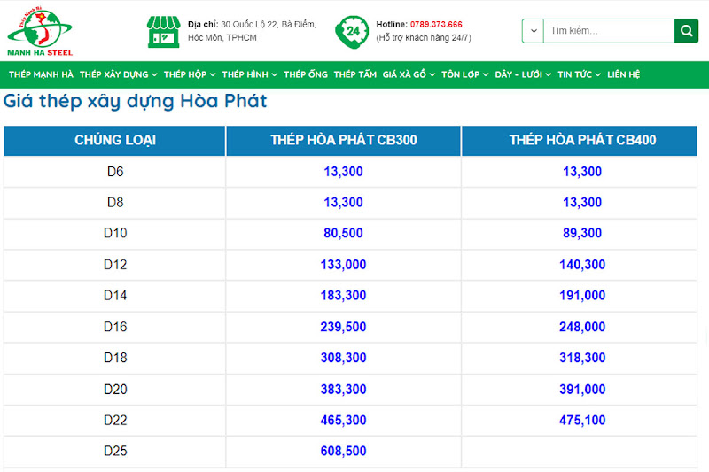Click CB300 price 465,300 for D22

(343, 420)
